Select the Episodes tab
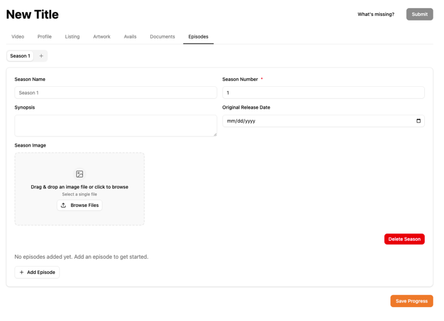The image size is (444, 321). [x=198, y=37]
